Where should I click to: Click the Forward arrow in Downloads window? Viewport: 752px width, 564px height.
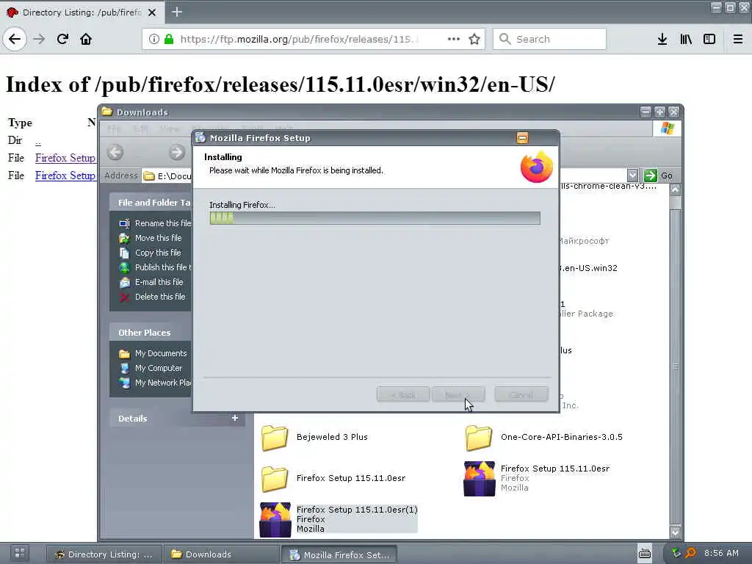click(x=177, y=153)
